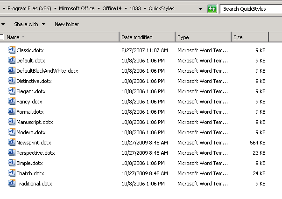Expand the dropdown arrow before Office14
282x199 pixels.
point(99,8)
